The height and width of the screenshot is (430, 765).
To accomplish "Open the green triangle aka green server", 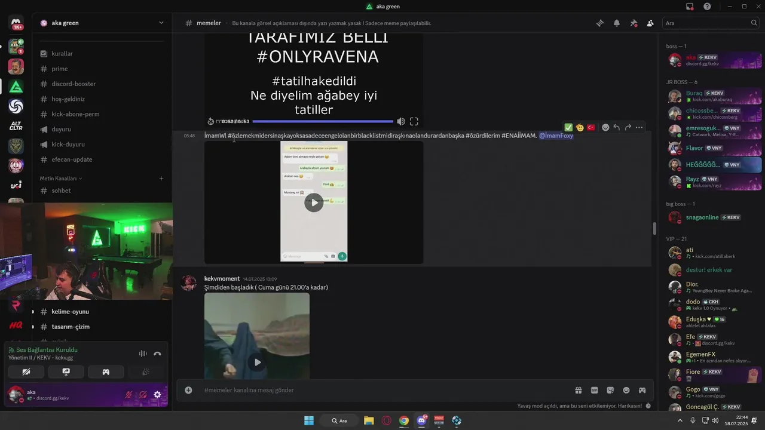I will click(x=16, y=87).
